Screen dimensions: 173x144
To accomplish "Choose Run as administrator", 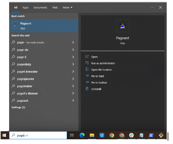I will pyautogui.click(x=103, y=63).
